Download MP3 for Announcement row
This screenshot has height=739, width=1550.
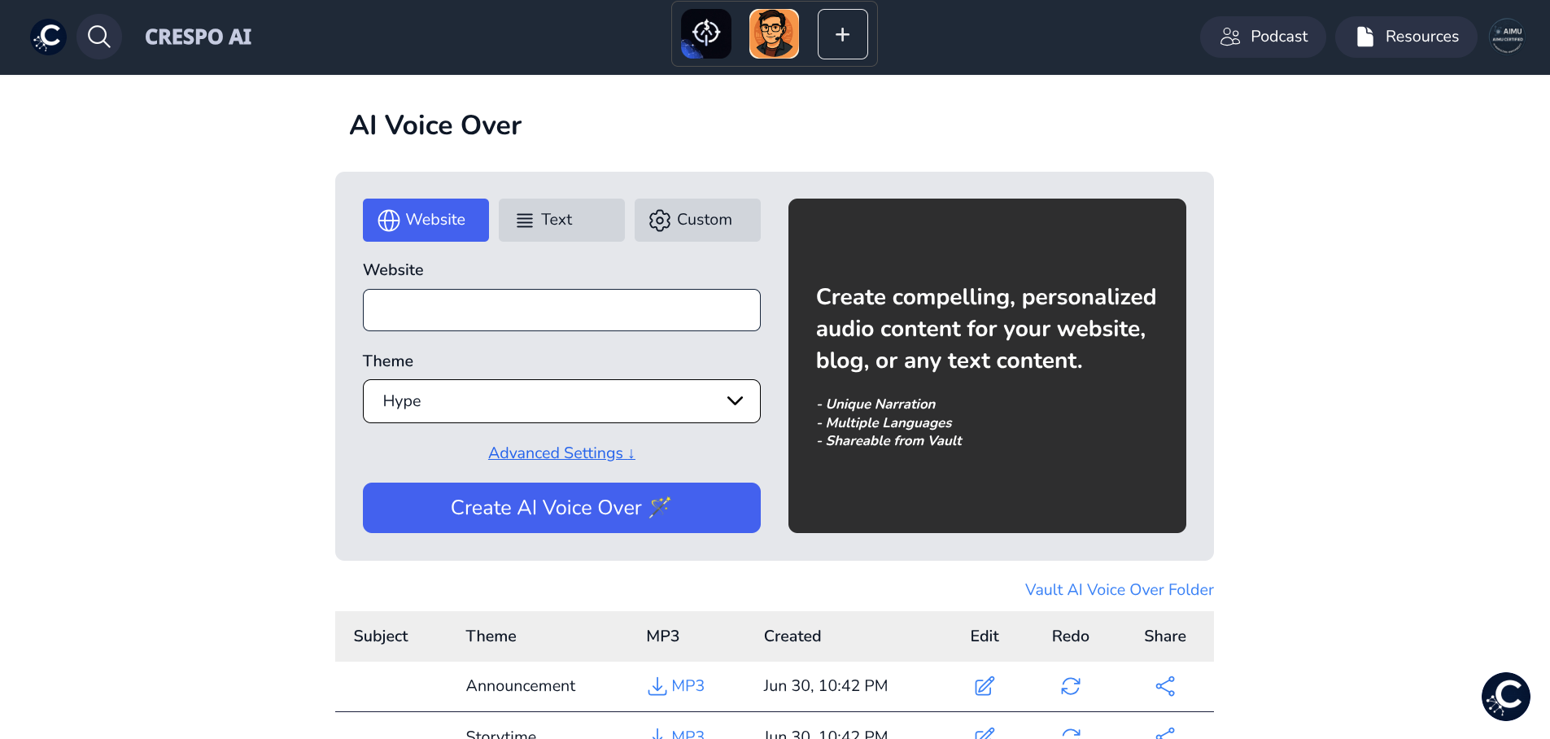point(676,686)
